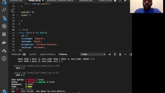The width and height of the screenshot is (165, 93).
Task: Switch to the TERMINAL tab
Action: click(x=63, y=55)
